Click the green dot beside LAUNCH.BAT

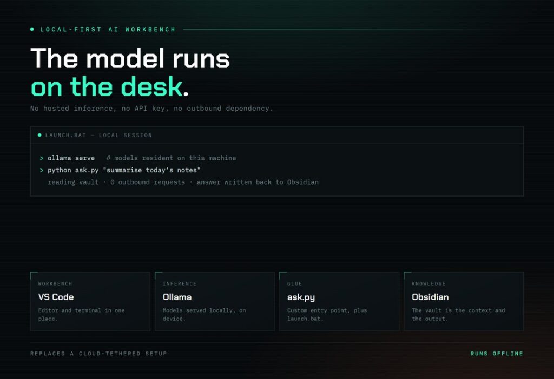[39, 135]
